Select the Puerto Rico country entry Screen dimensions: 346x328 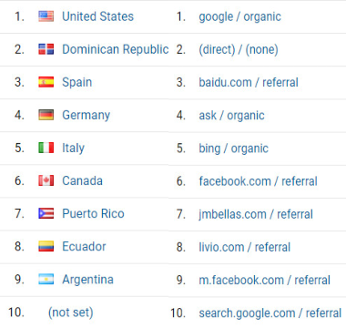point(93,213)
